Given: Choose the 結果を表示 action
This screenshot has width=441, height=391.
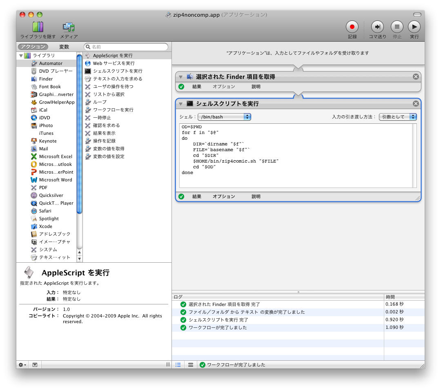Looking at the screenshot, I should [x=127, y=133].
